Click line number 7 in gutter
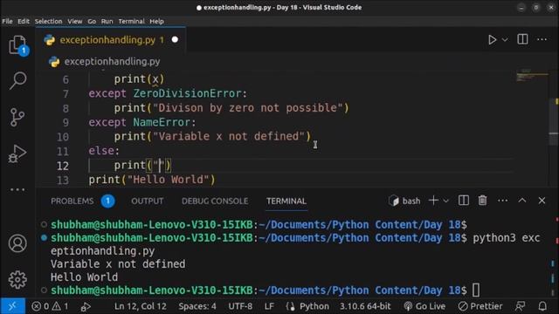Screen dimensions: 559x314 pos(66,94)
